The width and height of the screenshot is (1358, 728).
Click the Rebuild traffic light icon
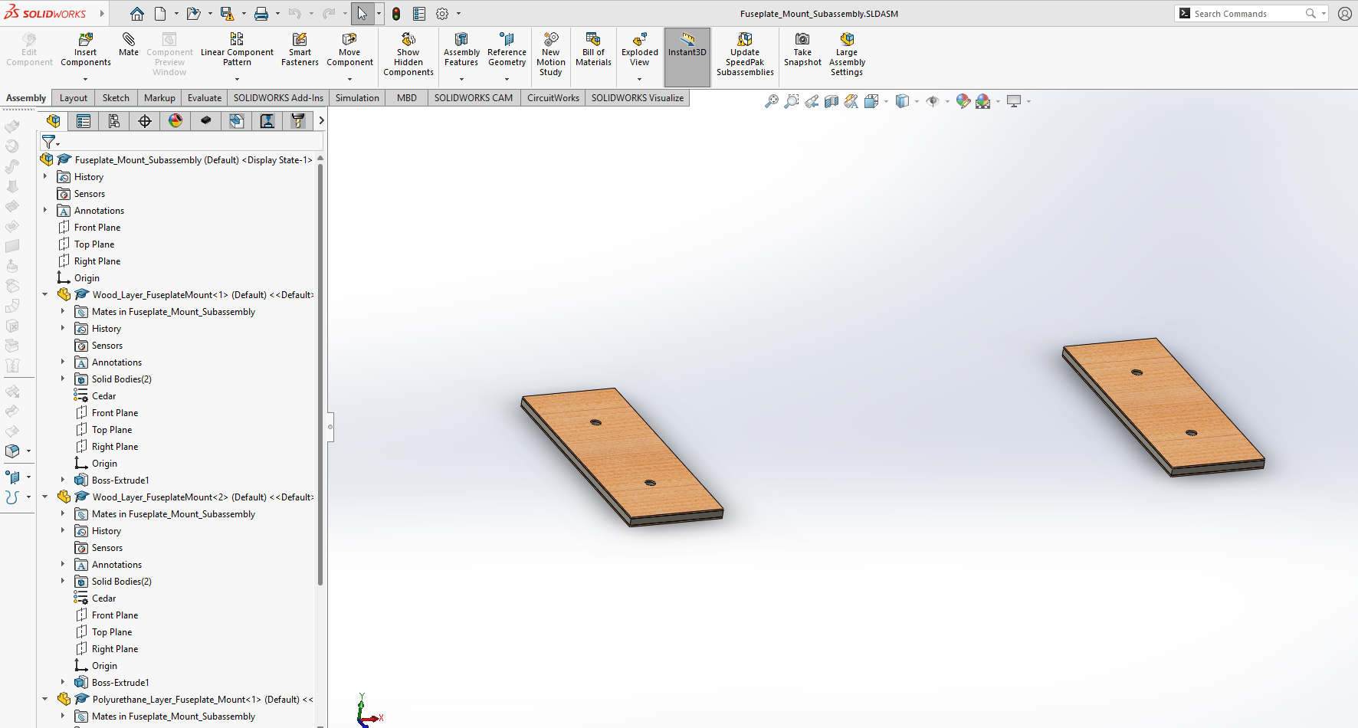pyautogui.click(x=396, y=14)
